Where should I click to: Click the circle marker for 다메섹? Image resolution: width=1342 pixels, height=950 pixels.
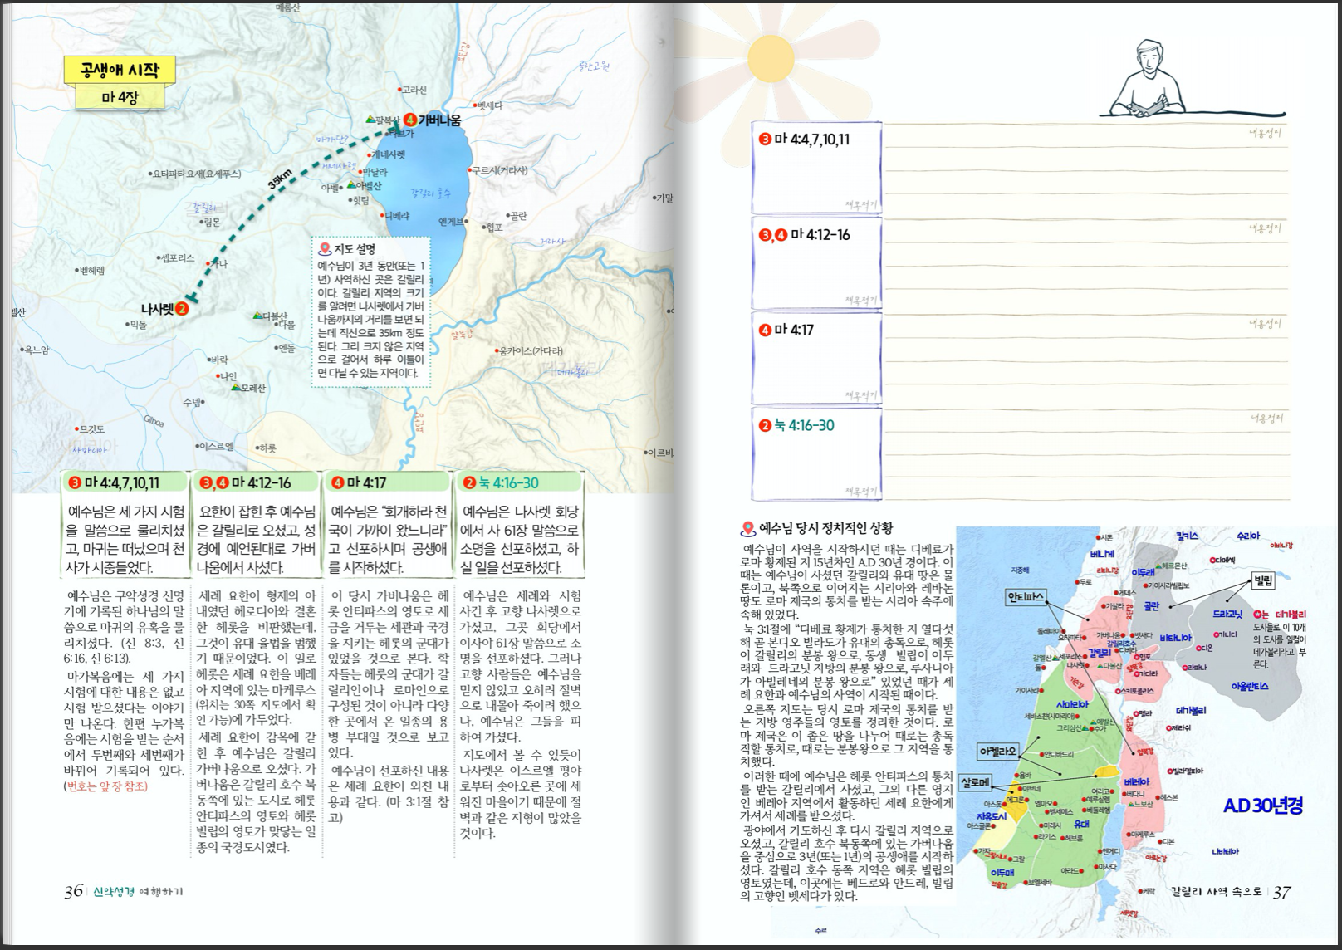tap(1212, 561)
